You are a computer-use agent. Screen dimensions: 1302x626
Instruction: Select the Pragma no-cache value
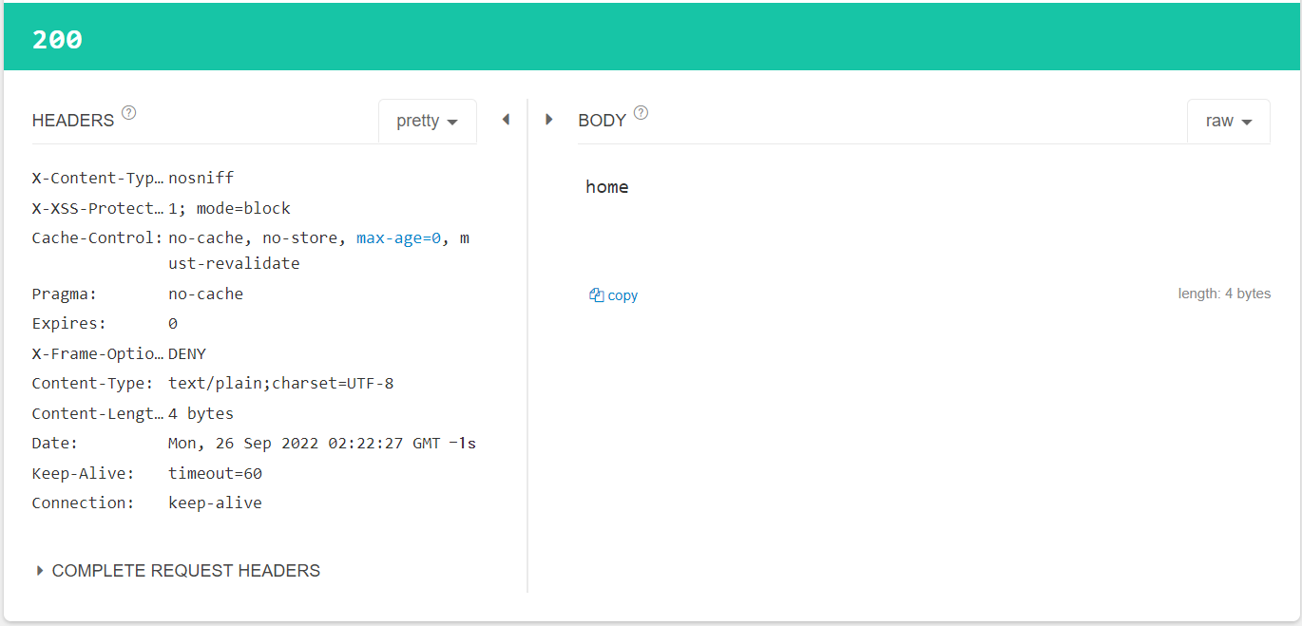[205, 294]
